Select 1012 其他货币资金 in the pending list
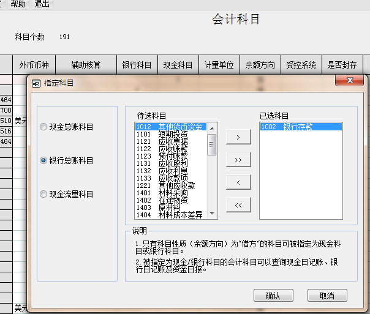The width and height of the screenshot is (370, 314). click(x=171, y=127)
